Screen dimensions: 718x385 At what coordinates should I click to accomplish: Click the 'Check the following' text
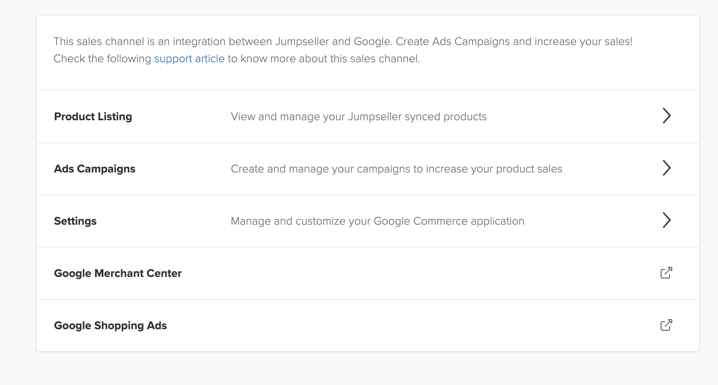pos(102,59)
